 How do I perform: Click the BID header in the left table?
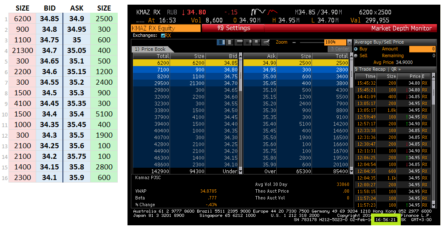coord(49,8)
